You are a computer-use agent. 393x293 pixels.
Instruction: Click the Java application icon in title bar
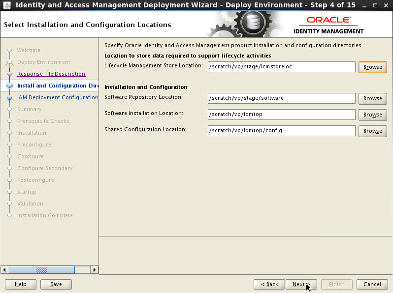[x=7, y=5]
